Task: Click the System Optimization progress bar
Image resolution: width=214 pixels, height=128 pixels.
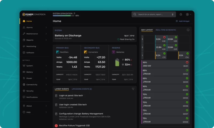Action: pyautogui.click(x=63, y=16)
